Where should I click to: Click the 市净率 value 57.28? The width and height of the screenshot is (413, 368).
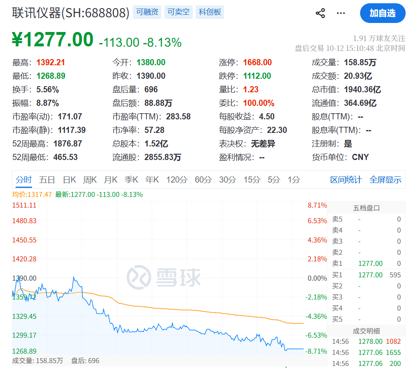click(x=154, y=130)
